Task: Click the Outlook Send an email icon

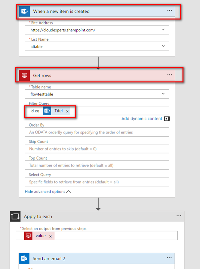Action: click(x=24, y=258)
